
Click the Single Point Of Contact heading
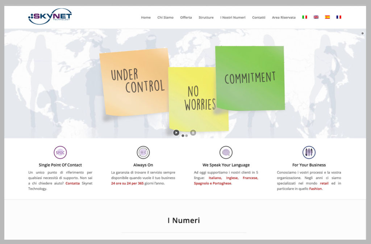pos(60,165)
